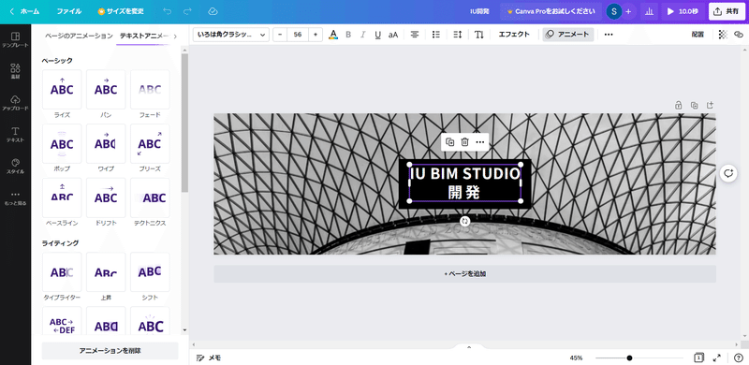This screenshot has height=365, width=749.
Task: Click the undo arrow
Action: point(167,11)
